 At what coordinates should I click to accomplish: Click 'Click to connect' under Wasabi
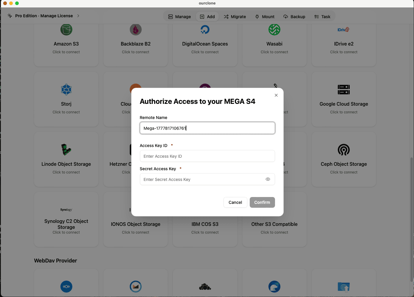click(274, 52)
